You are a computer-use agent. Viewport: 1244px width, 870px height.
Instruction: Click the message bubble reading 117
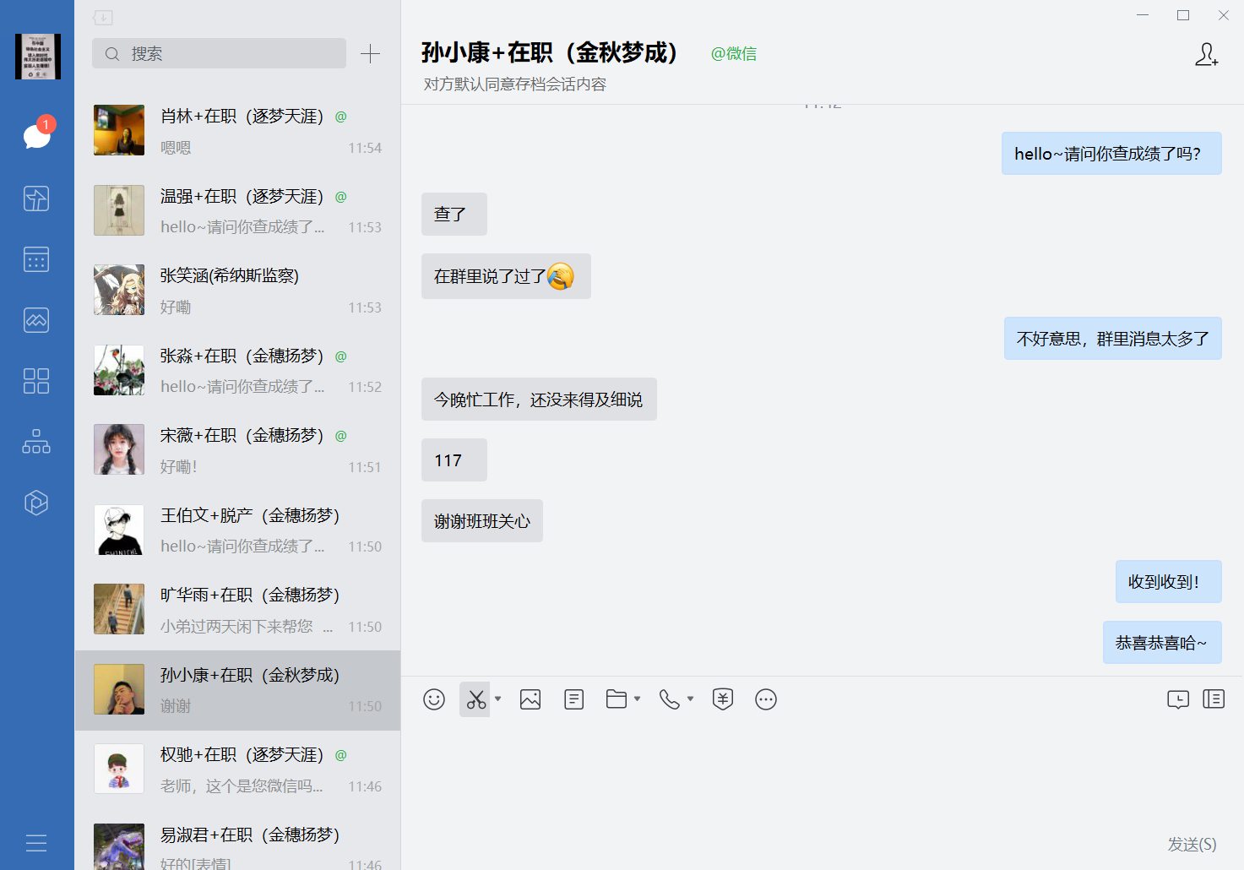454,460
